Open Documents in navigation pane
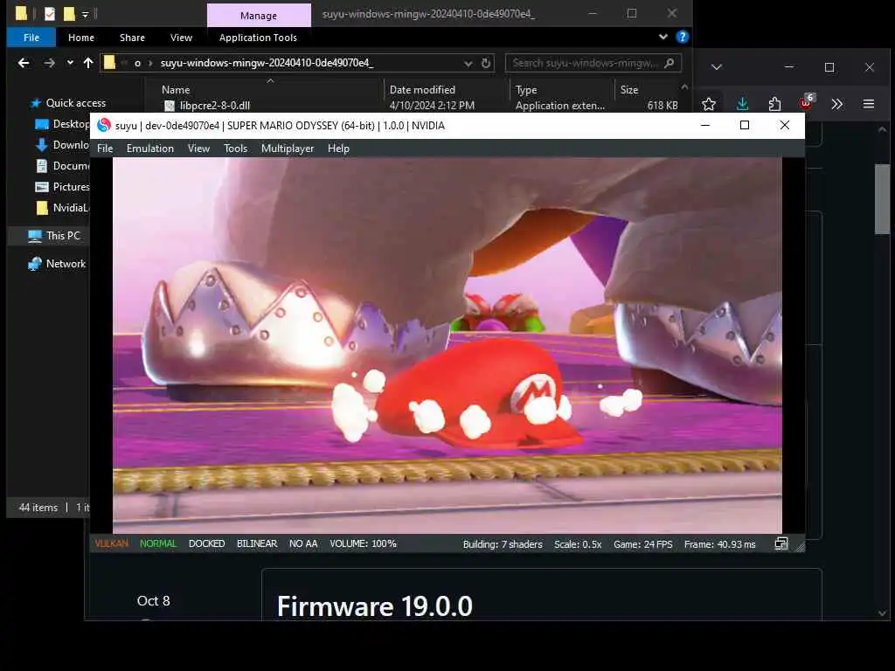 coord(62,166)
